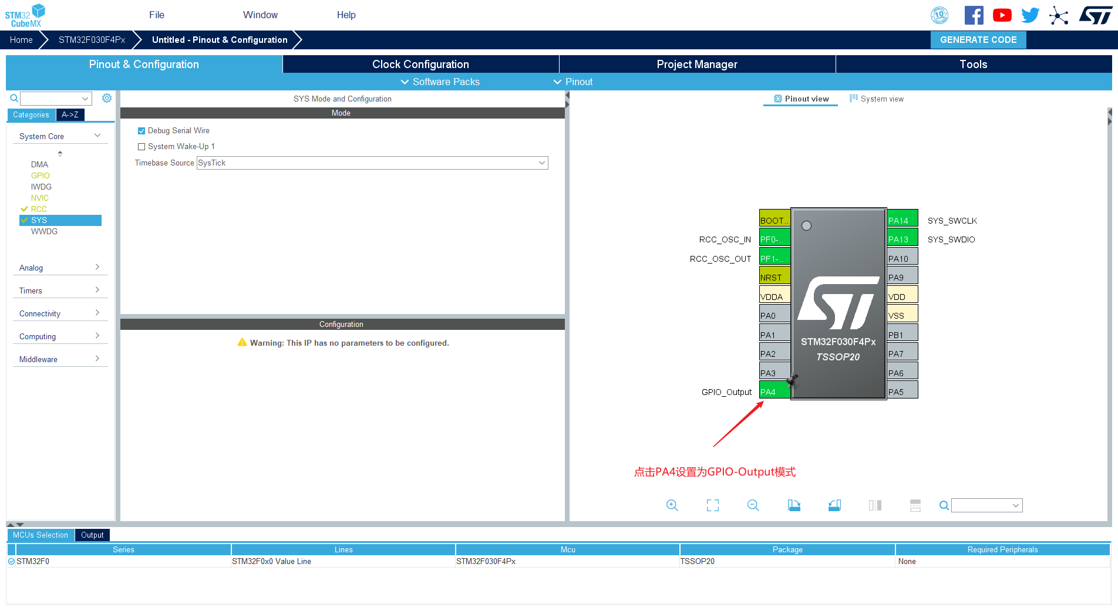Click the NRST pin on the chip

tap(774, 276)
